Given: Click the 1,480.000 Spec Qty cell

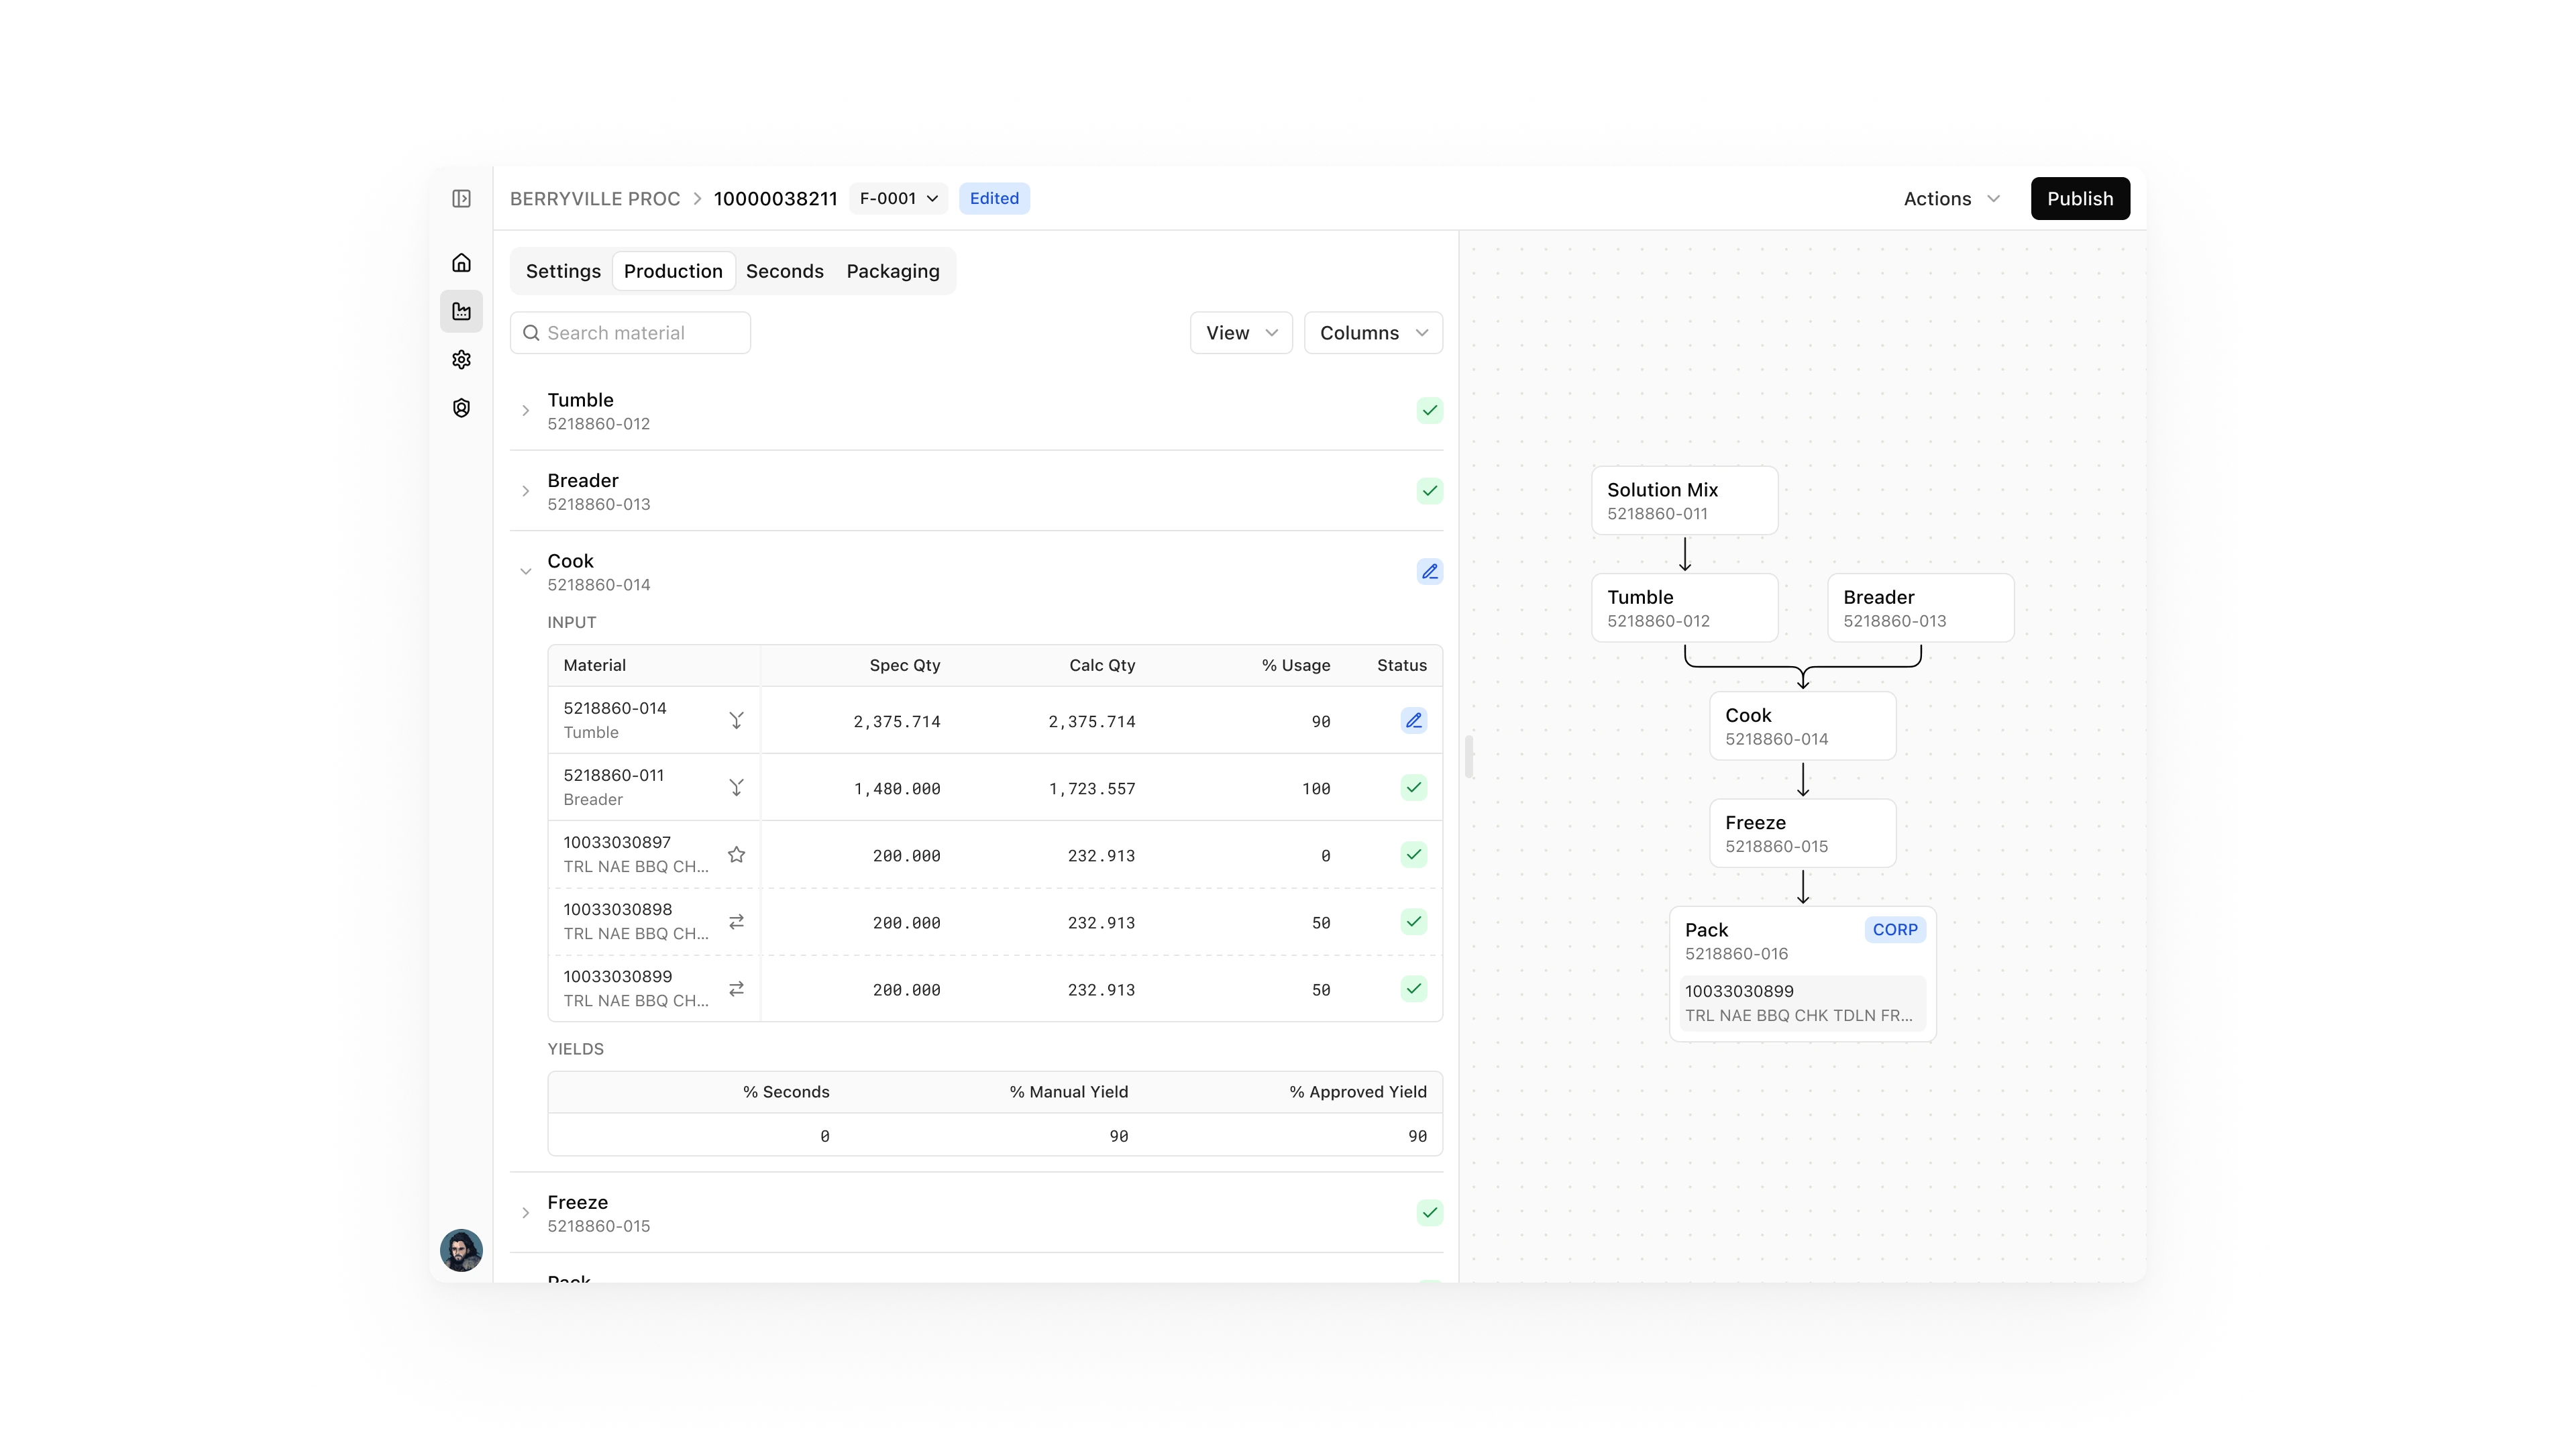Looking at the screenshot, I should 896,789.
